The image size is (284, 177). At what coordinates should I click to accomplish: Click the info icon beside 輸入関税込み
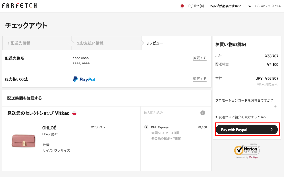pyautogui.click(x=203, y=113)
